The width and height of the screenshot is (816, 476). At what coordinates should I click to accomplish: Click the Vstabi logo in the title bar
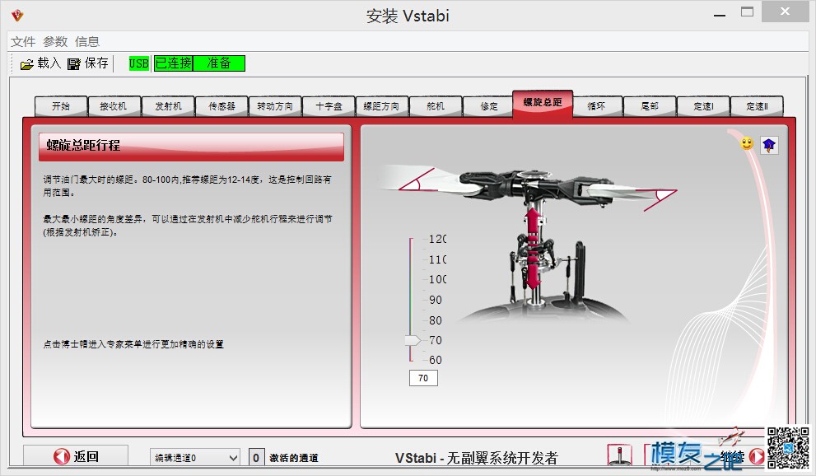coord(17,15)
